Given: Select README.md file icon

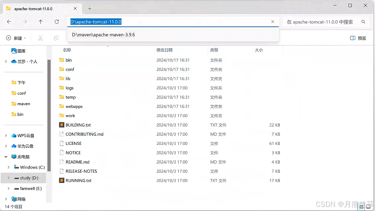Looking at the screenshot, I should (62, 162).
